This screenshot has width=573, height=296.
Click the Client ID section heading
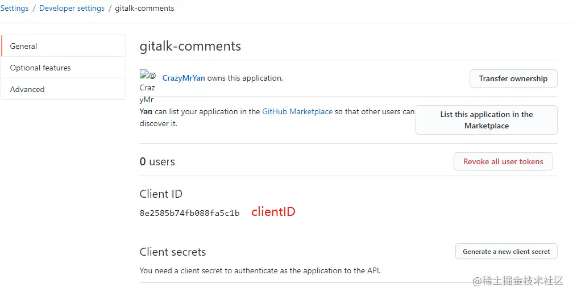pyautogui.click(x=161, y=194)
